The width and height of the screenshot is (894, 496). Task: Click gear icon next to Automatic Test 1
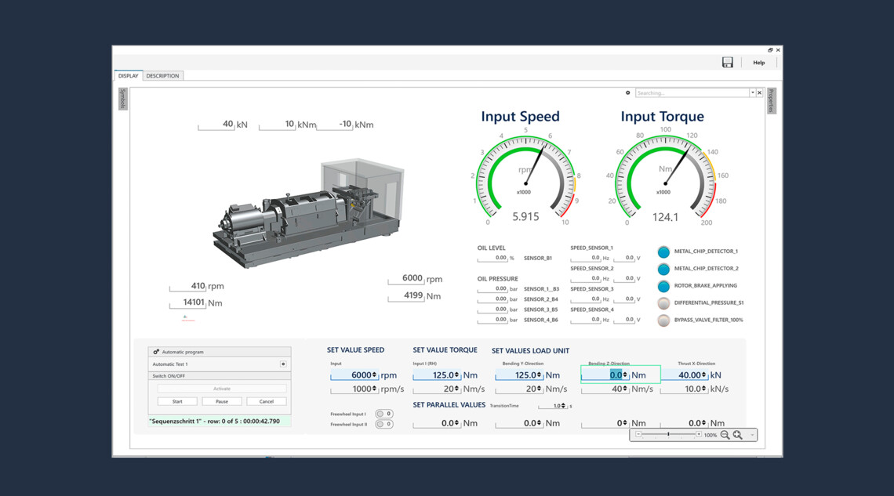pos(283,364)
